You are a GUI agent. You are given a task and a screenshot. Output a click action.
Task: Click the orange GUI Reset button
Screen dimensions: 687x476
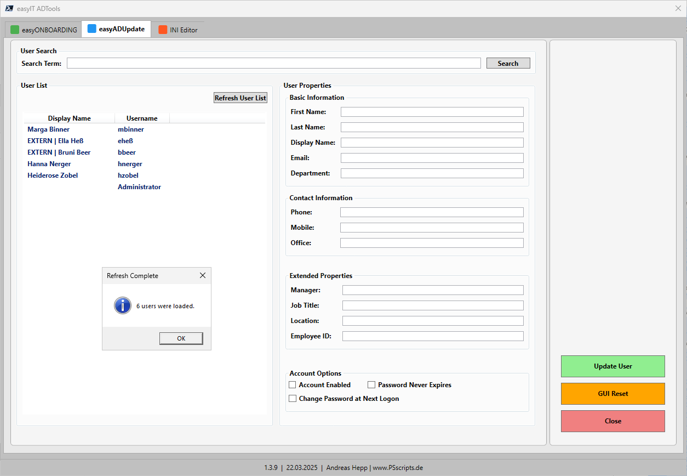[x=612, y=394]
